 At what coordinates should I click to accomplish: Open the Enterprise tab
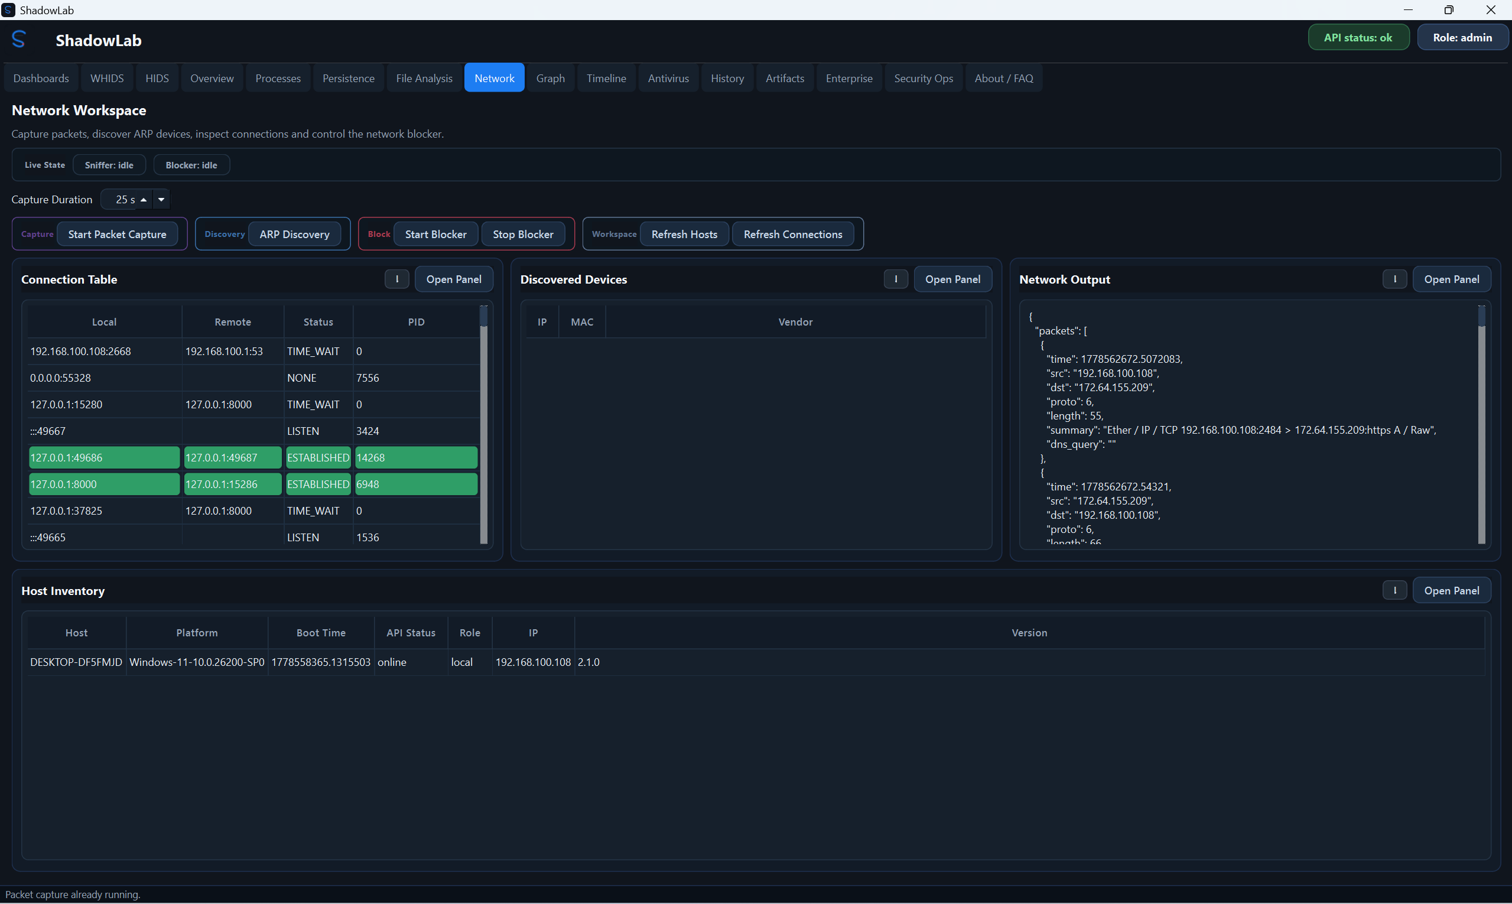pyautogui.click(x=850, y=78)
